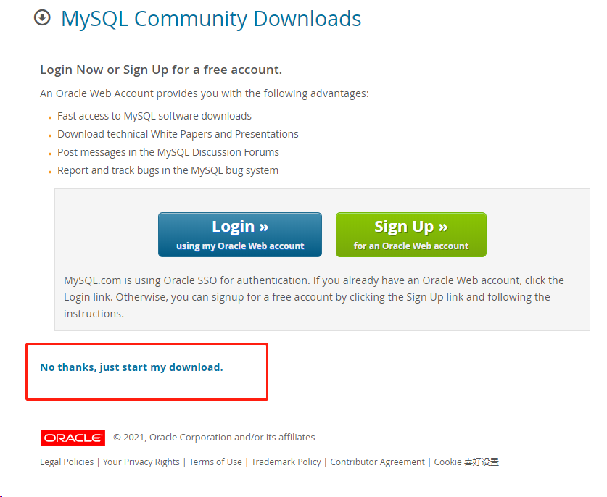Click the 2021 Oracle Corporation copyright text
The width and height of the screenshot is (607, 497).
[214, 437]
